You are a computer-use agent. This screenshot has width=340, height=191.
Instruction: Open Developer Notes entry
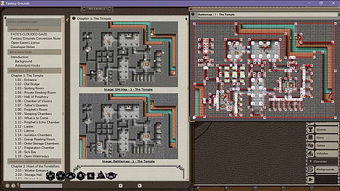pos(22,47)
